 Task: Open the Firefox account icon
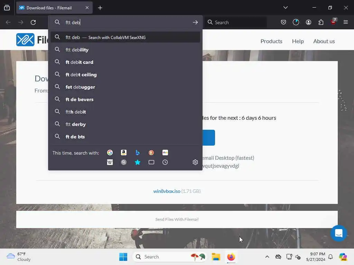[308, 22]
